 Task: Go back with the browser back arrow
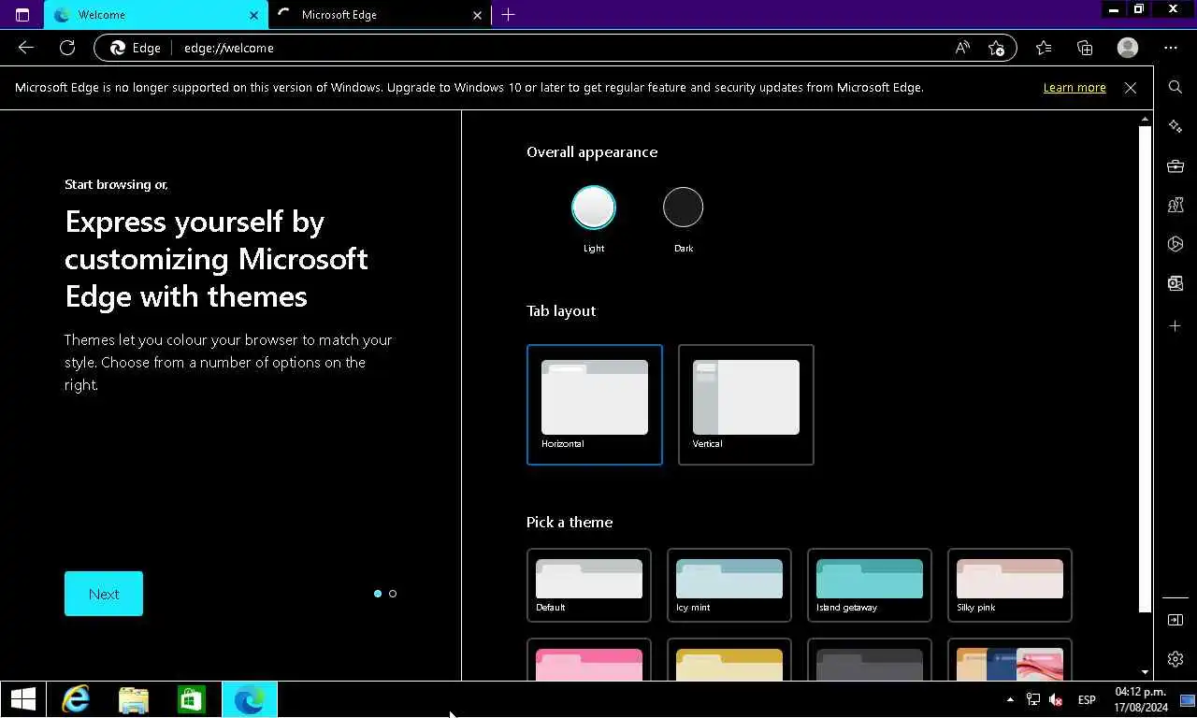point(26,48)
